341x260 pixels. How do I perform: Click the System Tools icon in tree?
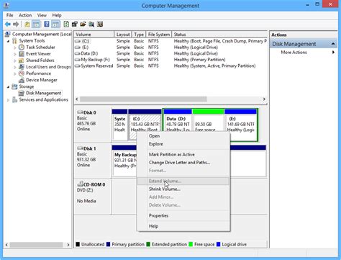pyautogui.click(x=14, y=41)
